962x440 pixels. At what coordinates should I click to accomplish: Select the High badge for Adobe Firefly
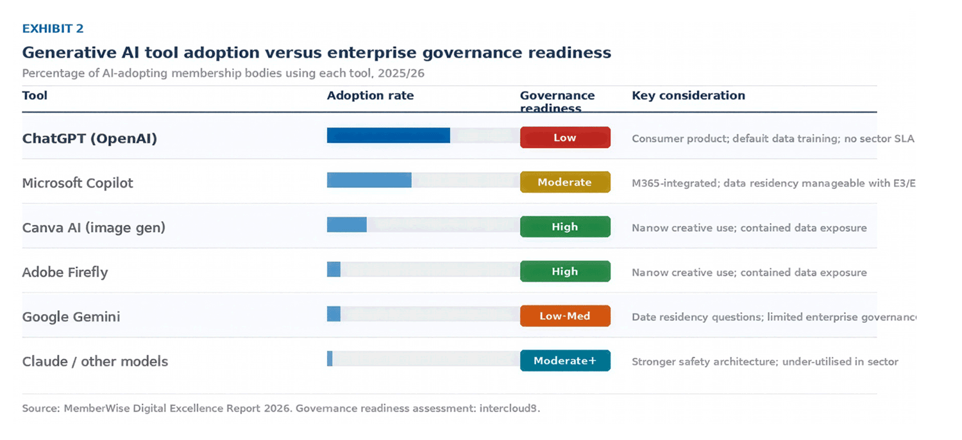tap(565, 272)
